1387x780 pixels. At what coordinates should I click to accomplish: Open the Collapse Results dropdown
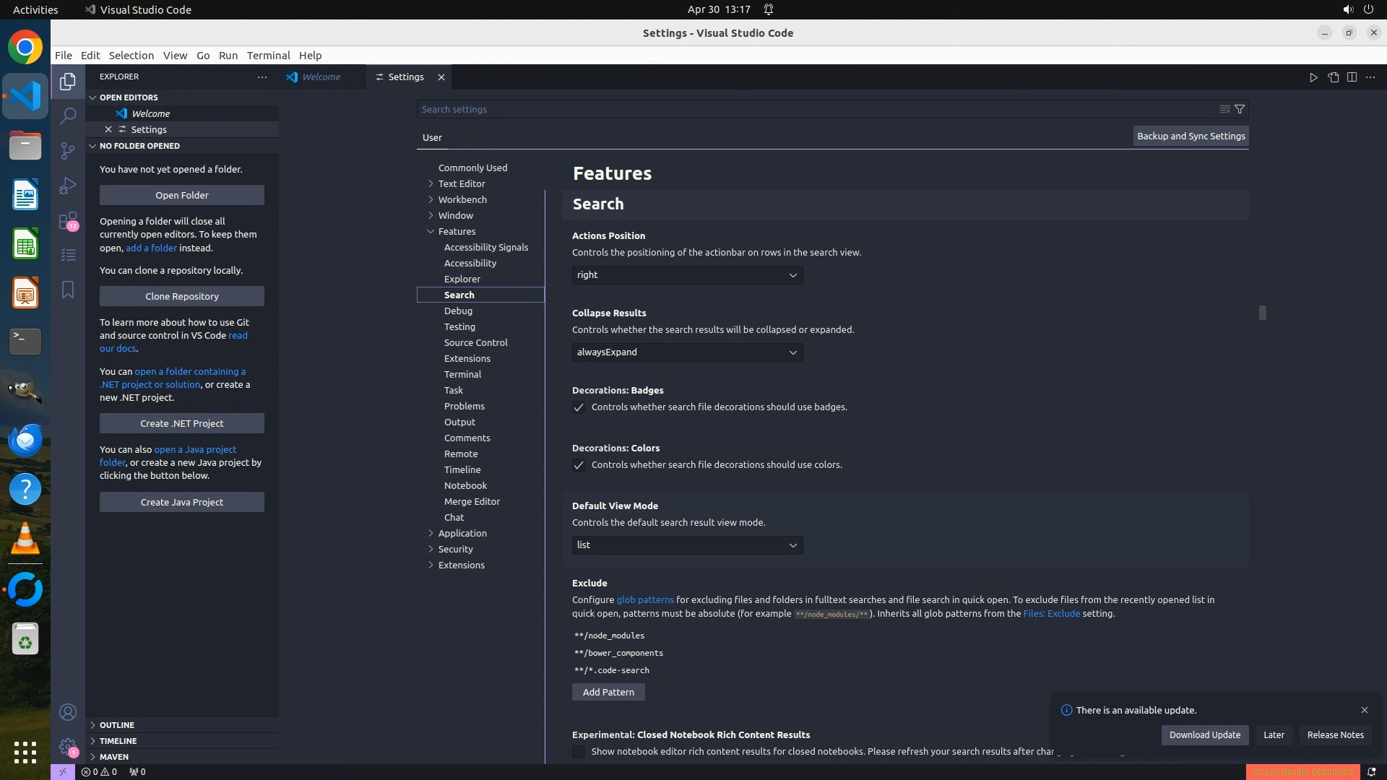687,352
